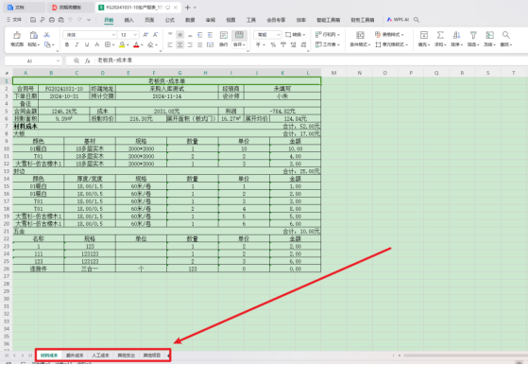Click the Cut scissors icon

(x=46, y=35)
